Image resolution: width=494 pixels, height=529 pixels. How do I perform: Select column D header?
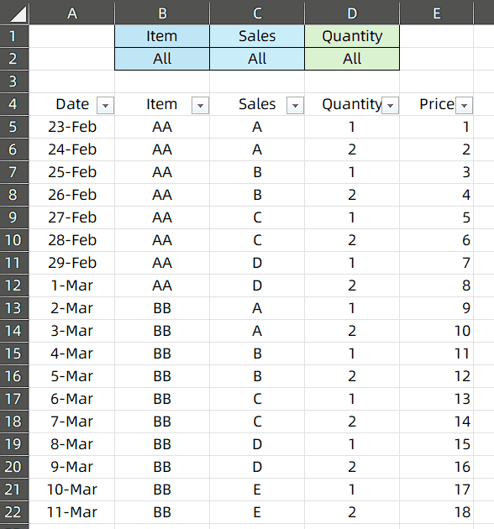[x=352, y=13]
